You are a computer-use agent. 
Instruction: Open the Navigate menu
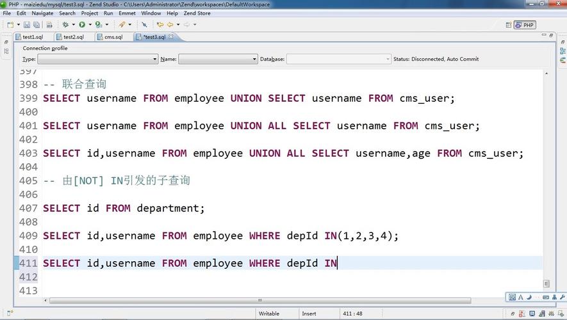42,13
